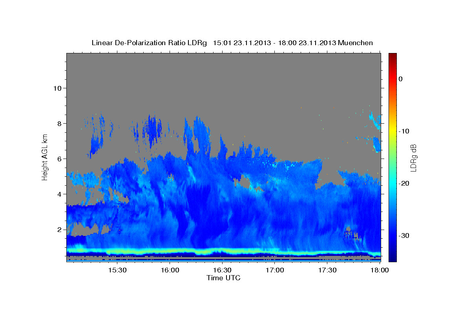Click the dark red top of the colorbar
The image size is (471, 314).
point(392,56)
